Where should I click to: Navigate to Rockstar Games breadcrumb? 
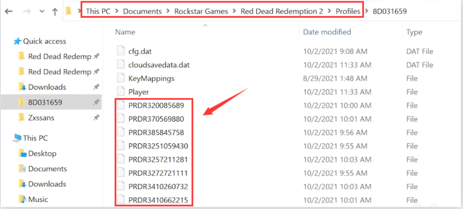point(201,12)
